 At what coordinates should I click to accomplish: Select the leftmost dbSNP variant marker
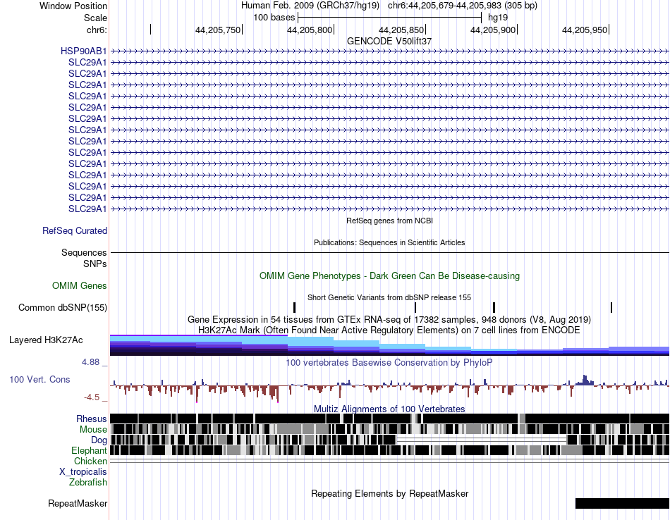pyautogui.click(x=294, y=307)
